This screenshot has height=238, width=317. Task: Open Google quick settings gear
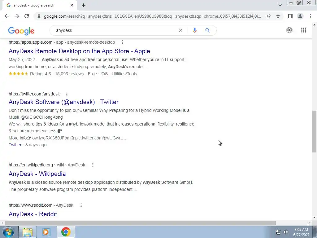(289, 30)
